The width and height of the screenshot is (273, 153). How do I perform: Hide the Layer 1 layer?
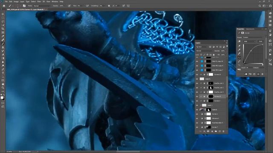pos(197,105)
